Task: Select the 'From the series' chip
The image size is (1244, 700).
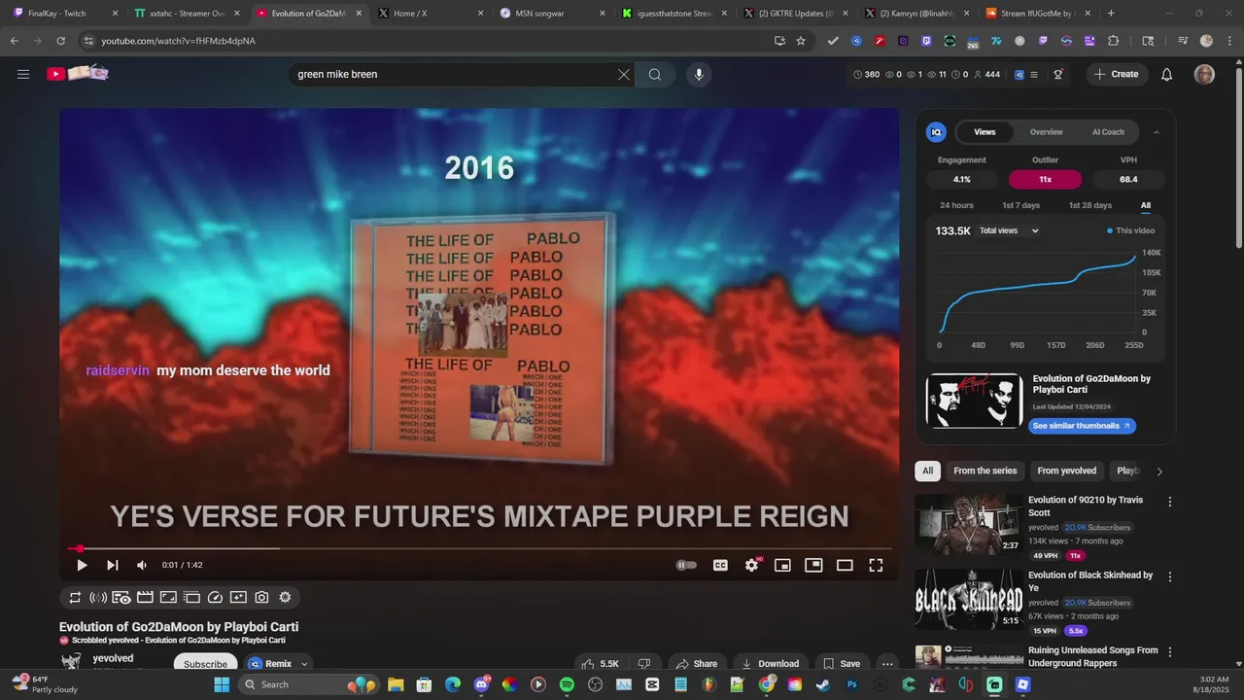Action: pyautogui.click(x=985, y=471)
